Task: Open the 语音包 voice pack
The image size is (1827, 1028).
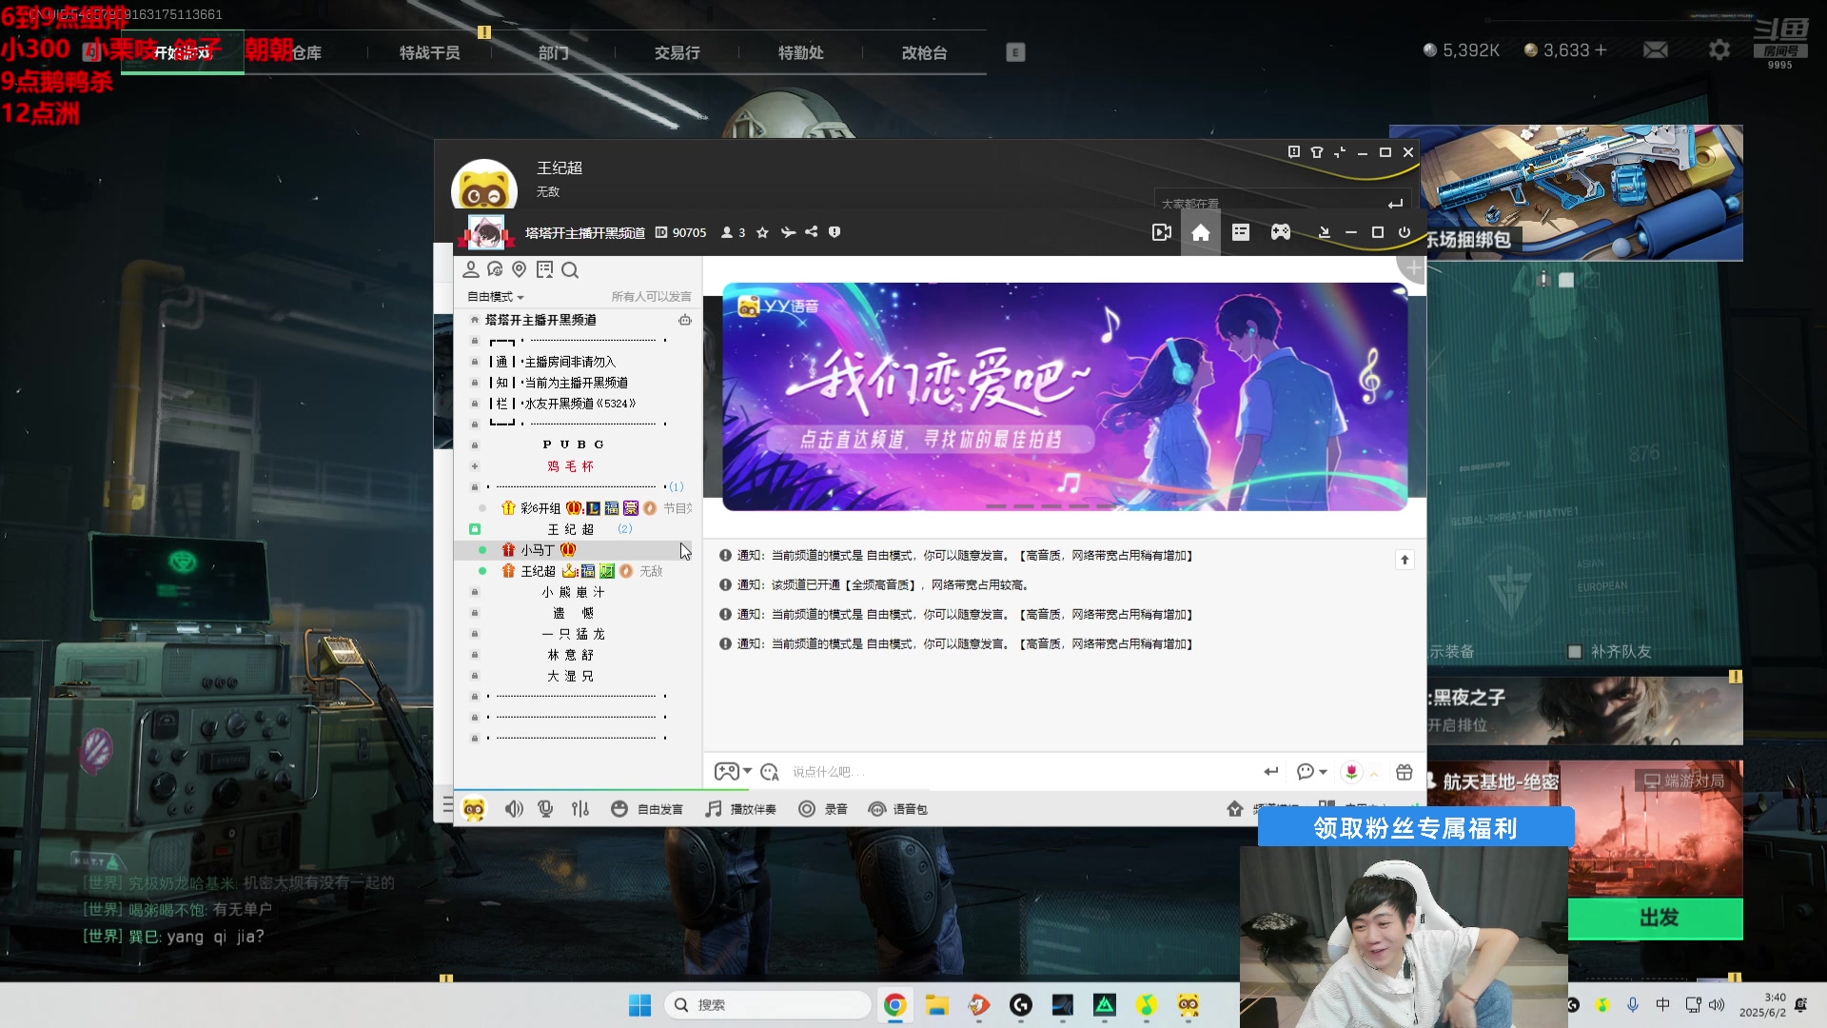Action: click(897, 809)
